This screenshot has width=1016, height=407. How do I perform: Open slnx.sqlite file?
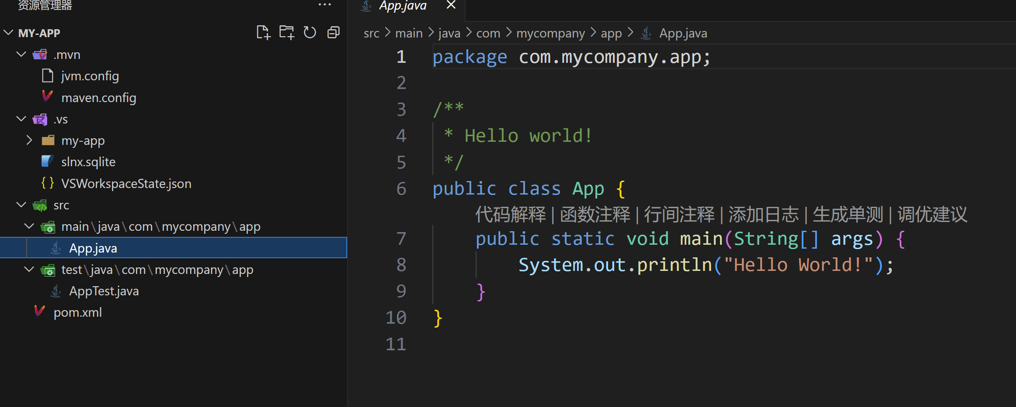point(88,162)
